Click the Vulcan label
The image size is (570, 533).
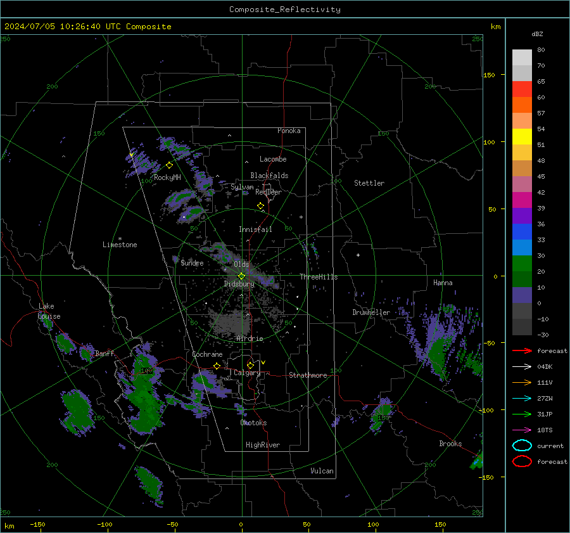click(x=322, y=471)
